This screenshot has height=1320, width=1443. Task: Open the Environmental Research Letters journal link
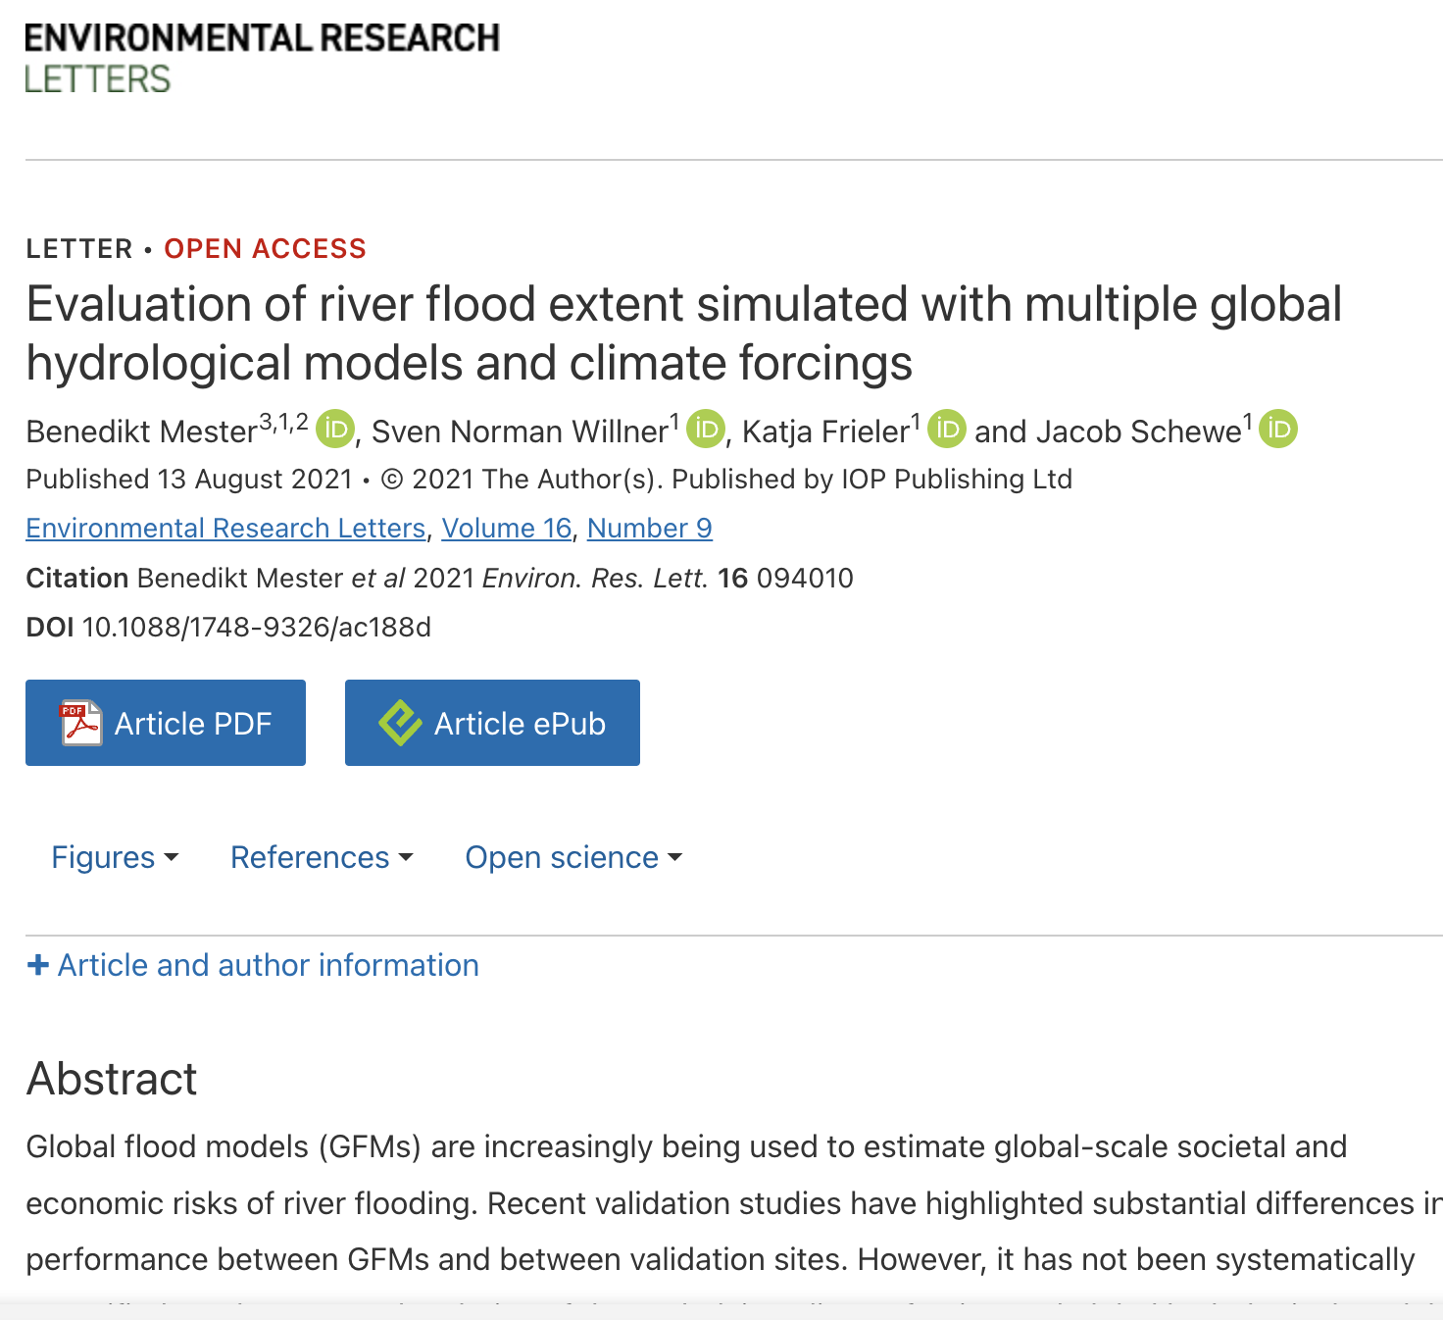click(226, 528)
